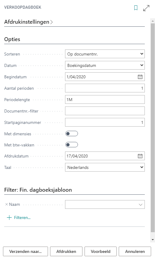Click the Startpaginanummer field
Image resolution: width=155 pixels, height=258 pixels.
(105, 122)
